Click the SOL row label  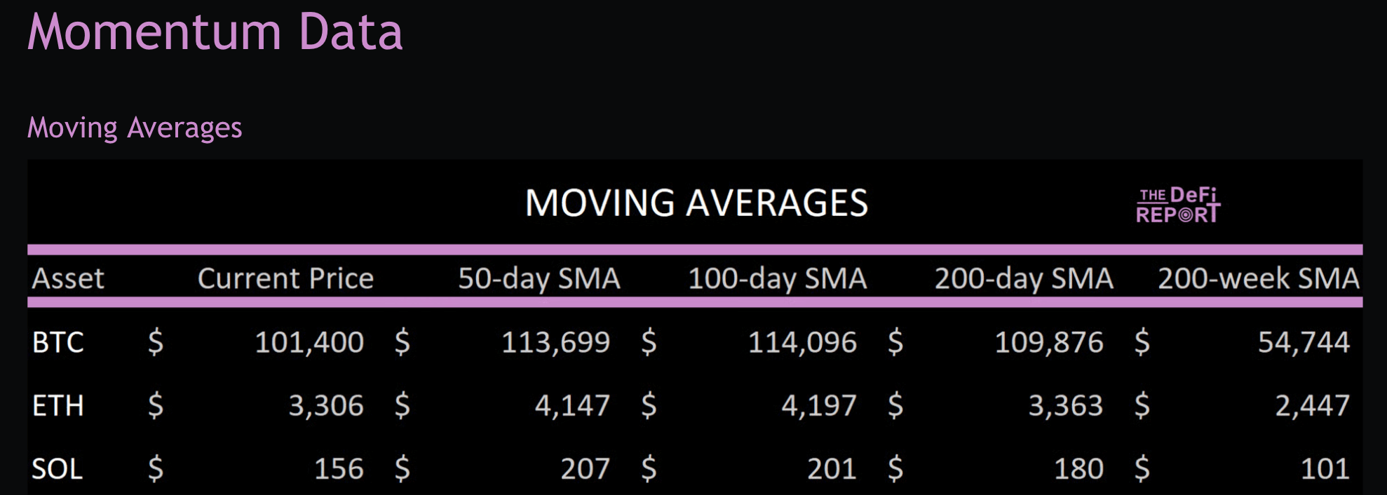pos(57,468)
